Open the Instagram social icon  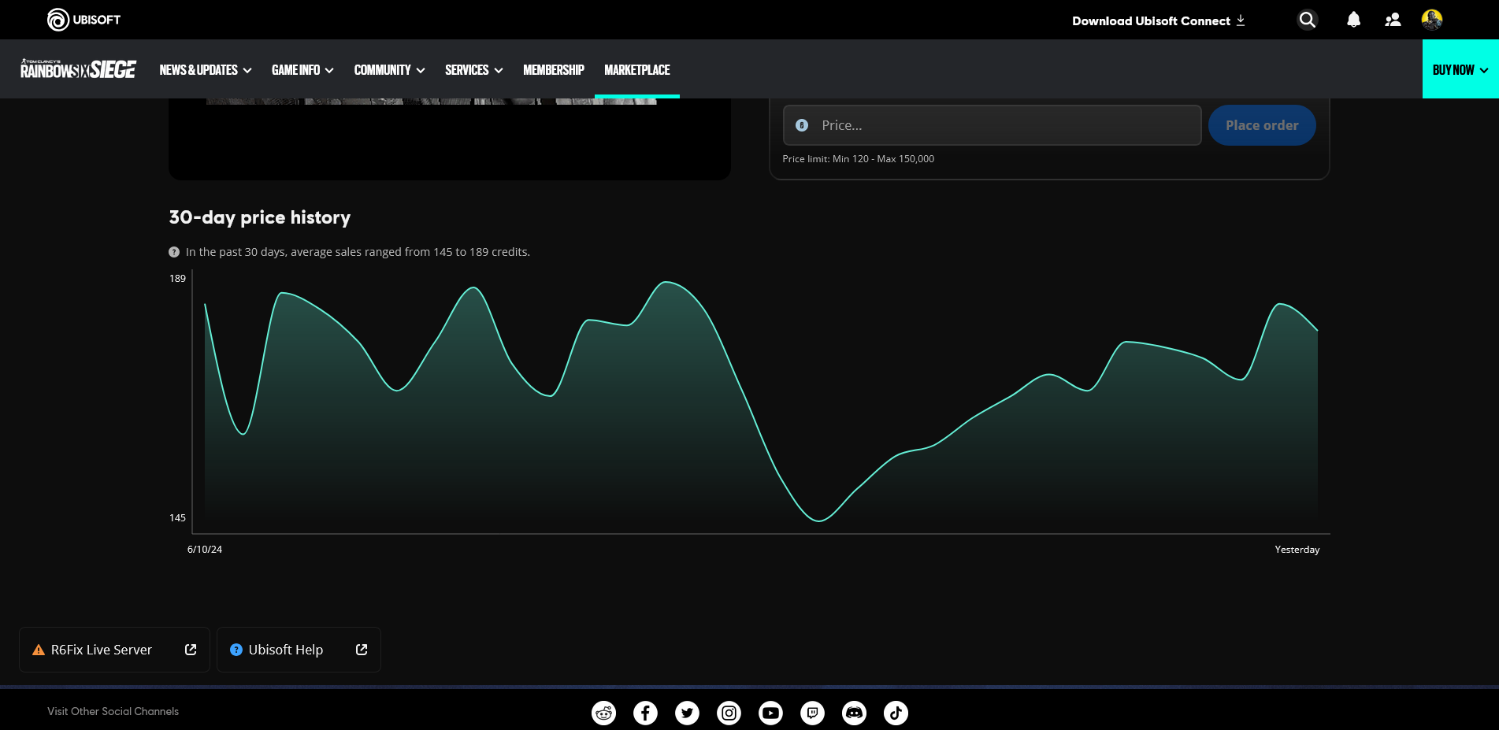[x=729, y=713]
